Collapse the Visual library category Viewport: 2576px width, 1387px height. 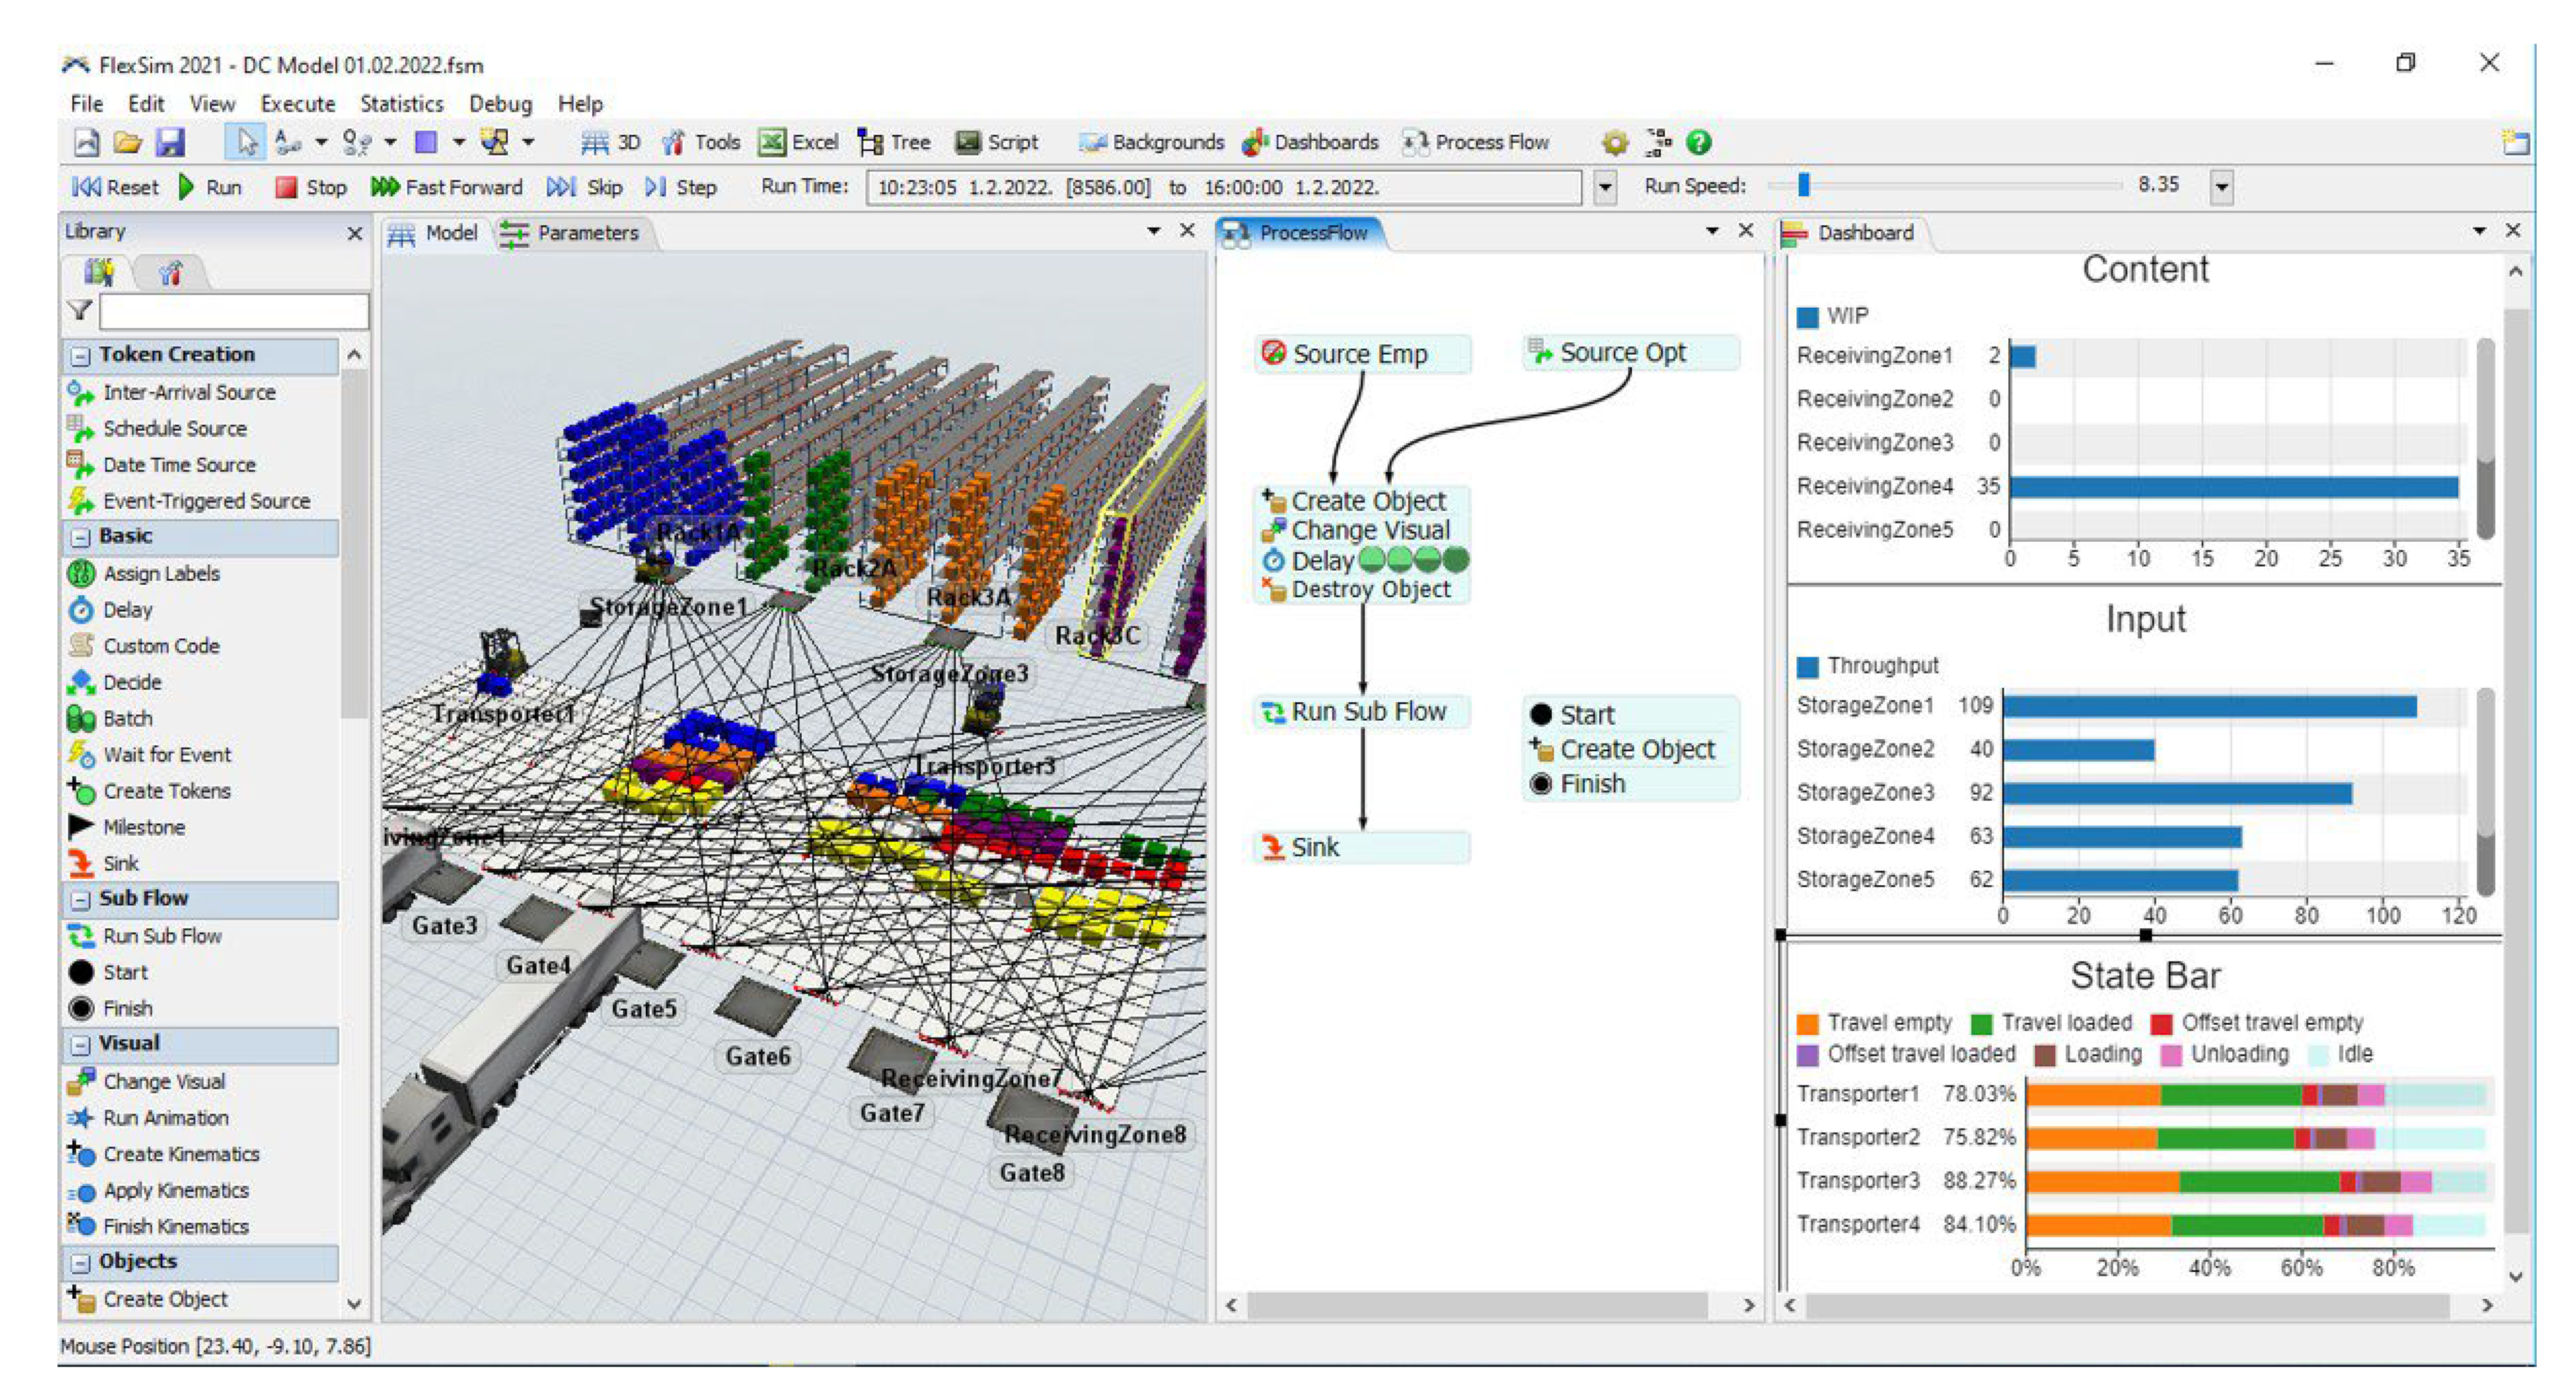pos(81,1044)
